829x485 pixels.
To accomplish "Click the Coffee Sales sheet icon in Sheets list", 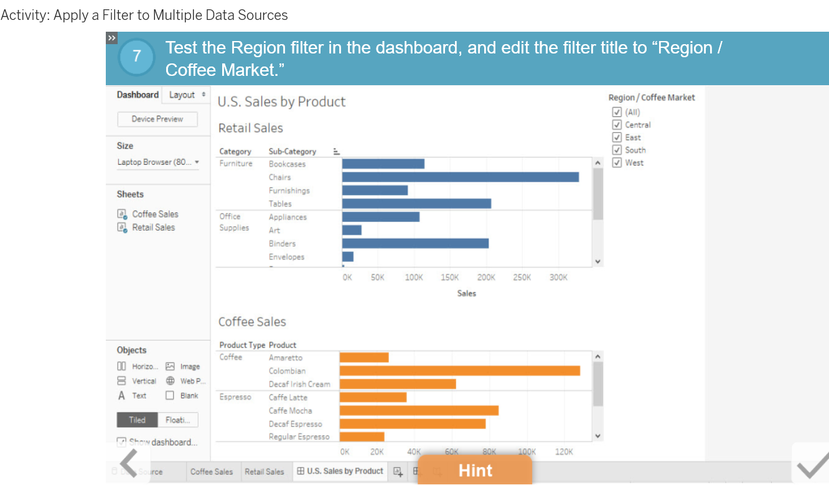I will (122, 214).
